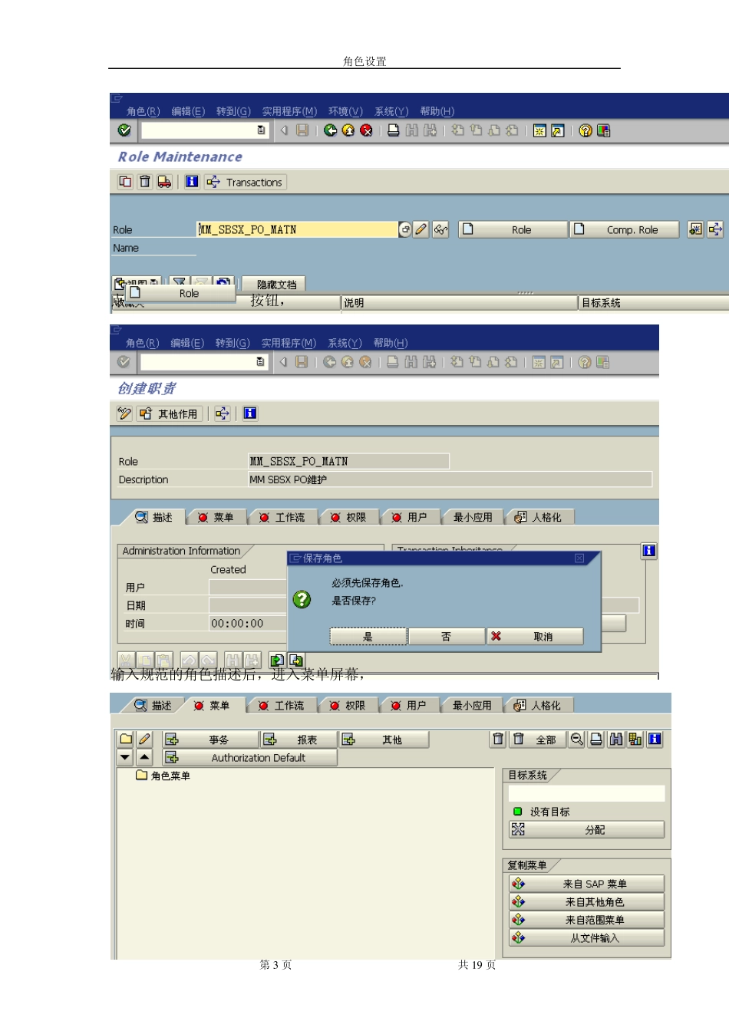The image size is (729, 1031).
Task: Click the 来自范围菜单 button
Action: point(587,920)
